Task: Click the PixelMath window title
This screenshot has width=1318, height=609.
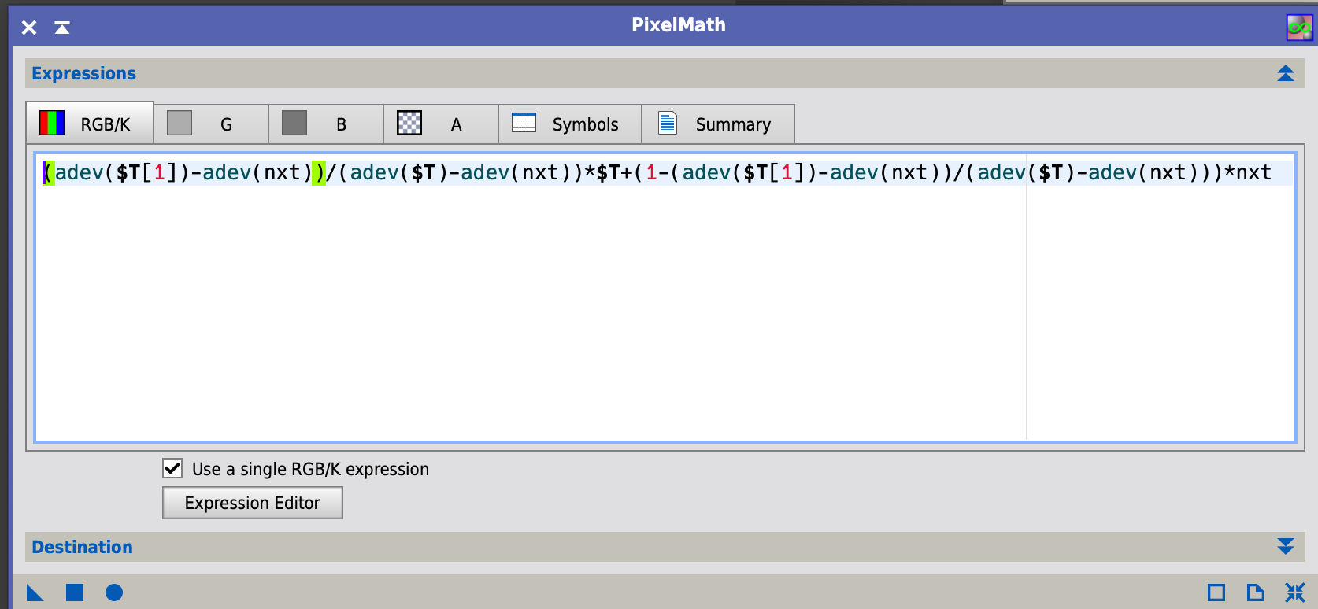Action: click(x=679, y=25)
